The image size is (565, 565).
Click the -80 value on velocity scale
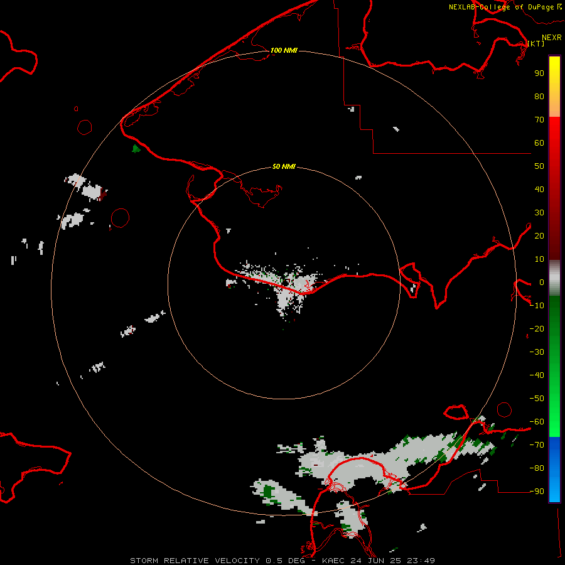(x=537, y=468)
